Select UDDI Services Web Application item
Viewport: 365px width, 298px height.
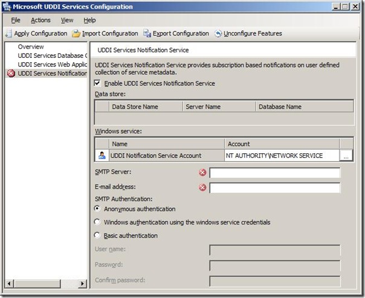(53, 65)
